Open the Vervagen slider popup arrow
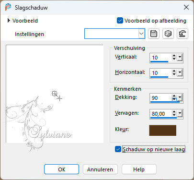194x180 pixels. (x=180, y=114)
